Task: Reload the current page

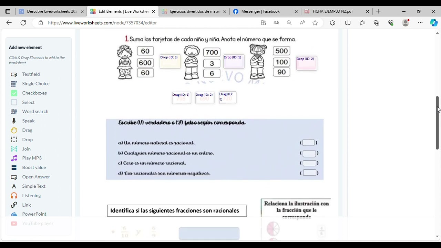Action: point(23,23)
